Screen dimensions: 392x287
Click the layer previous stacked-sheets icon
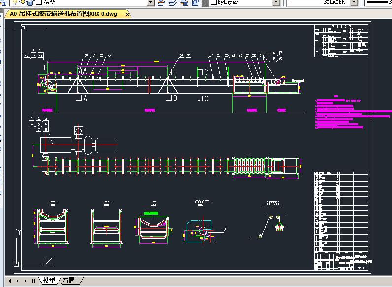(173, 2)
